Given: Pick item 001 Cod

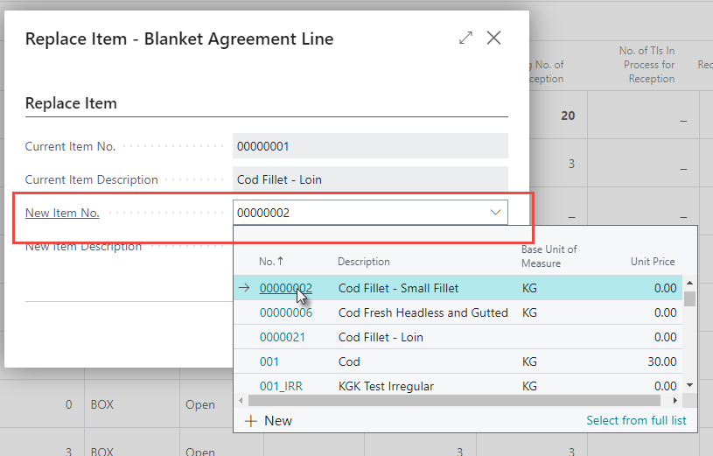Looking at the screenshot, I should tap(269, 361).
